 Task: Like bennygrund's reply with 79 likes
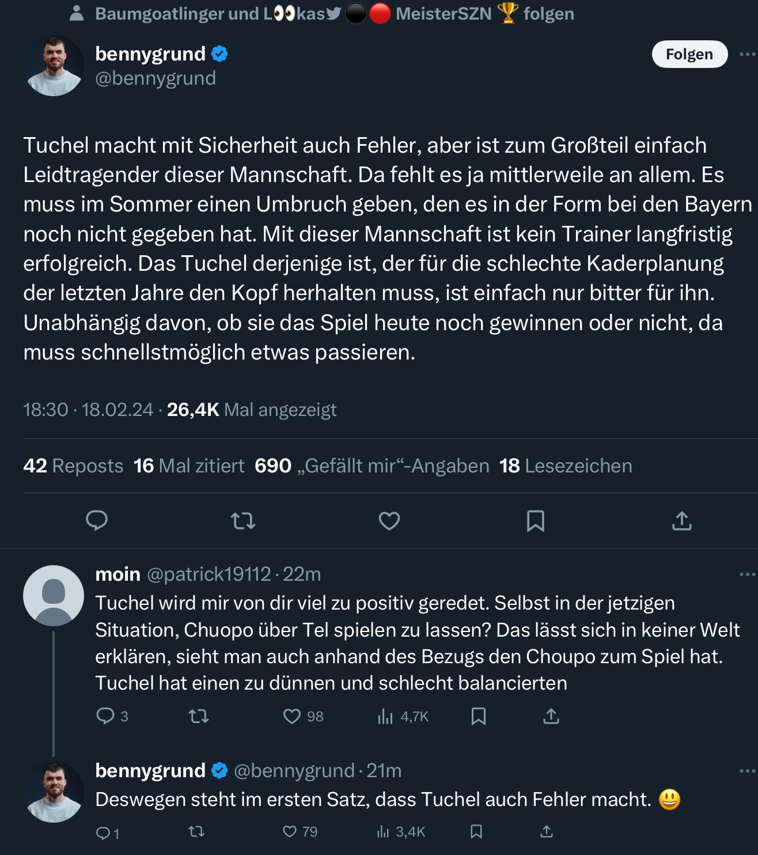[290, 831]
